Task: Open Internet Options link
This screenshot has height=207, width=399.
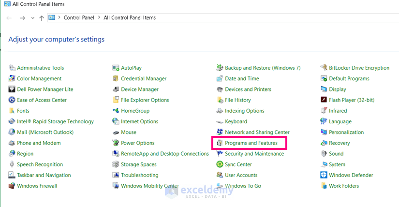Action: click(139, 121)
